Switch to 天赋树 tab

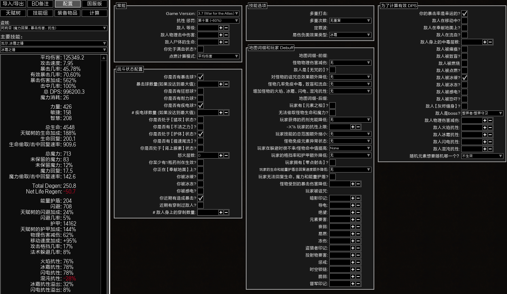(13, 13)
